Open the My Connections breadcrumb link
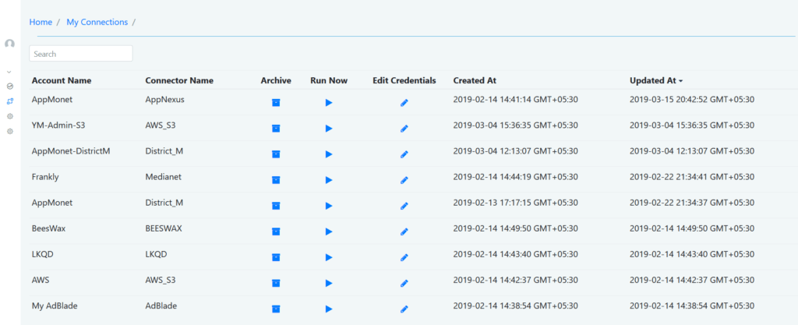 click(x=97, y=22)
